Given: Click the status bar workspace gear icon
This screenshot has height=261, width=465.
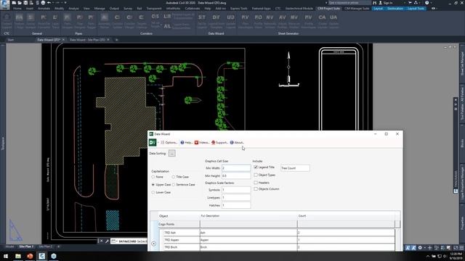Looking at the screenshot, I should coord(420,248).
